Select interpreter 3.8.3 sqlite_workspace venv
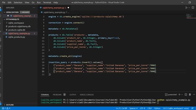196x110 pixels. [x=175, y=108]
